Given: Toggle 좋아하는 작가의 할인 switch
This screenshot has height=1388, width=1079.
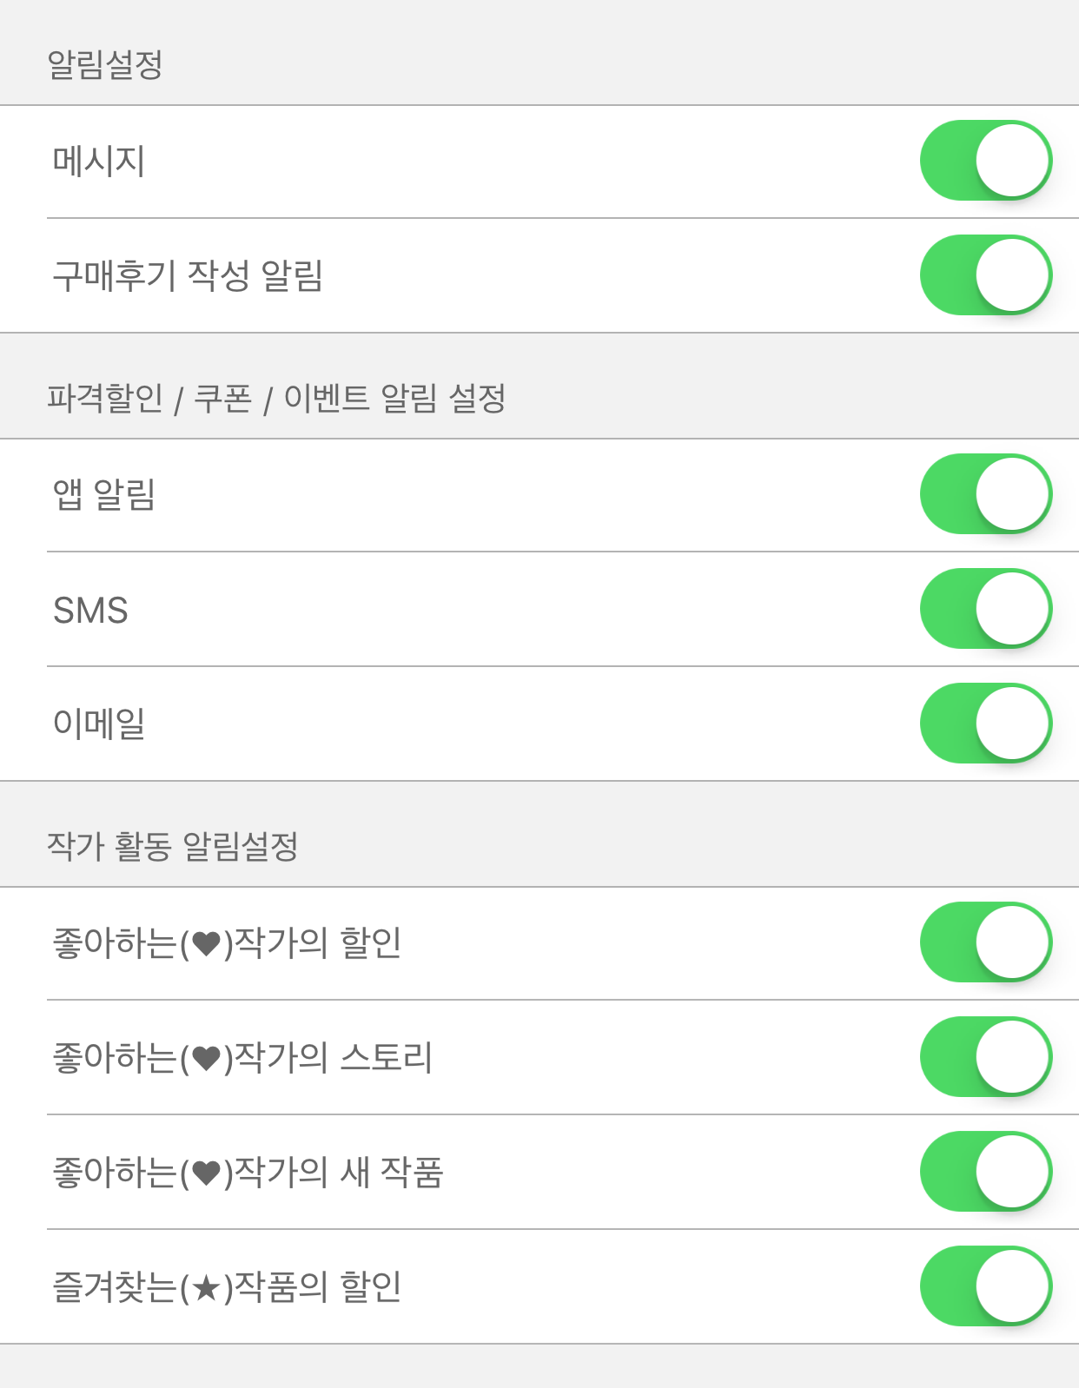Looking at the screenshot, I should pyautogui.click(x=986, y=942).
